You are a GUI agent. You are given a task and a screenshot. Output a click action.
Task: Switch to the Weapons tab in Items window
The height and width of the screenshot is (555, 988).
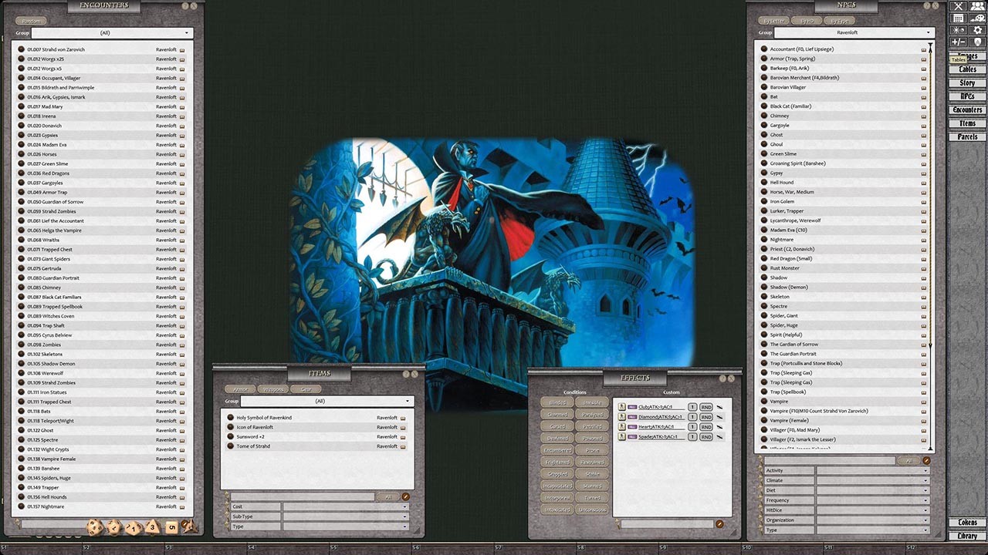[274, 389]
